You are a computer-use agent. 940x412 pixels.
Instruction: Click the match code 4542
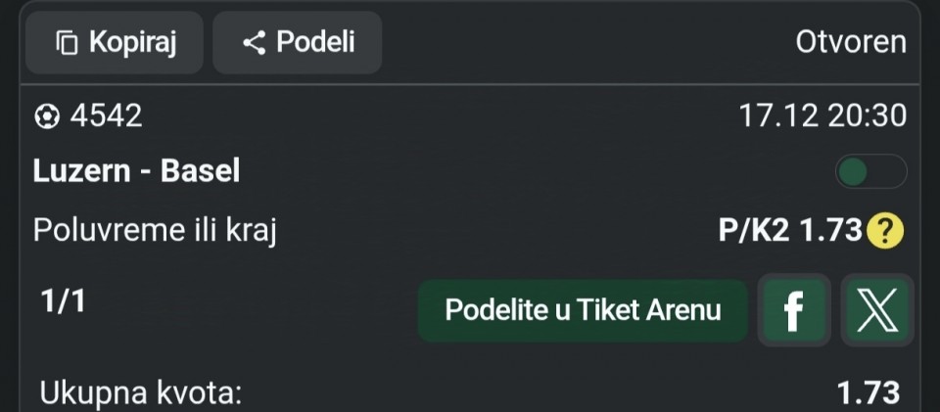(x=106, y=116)
